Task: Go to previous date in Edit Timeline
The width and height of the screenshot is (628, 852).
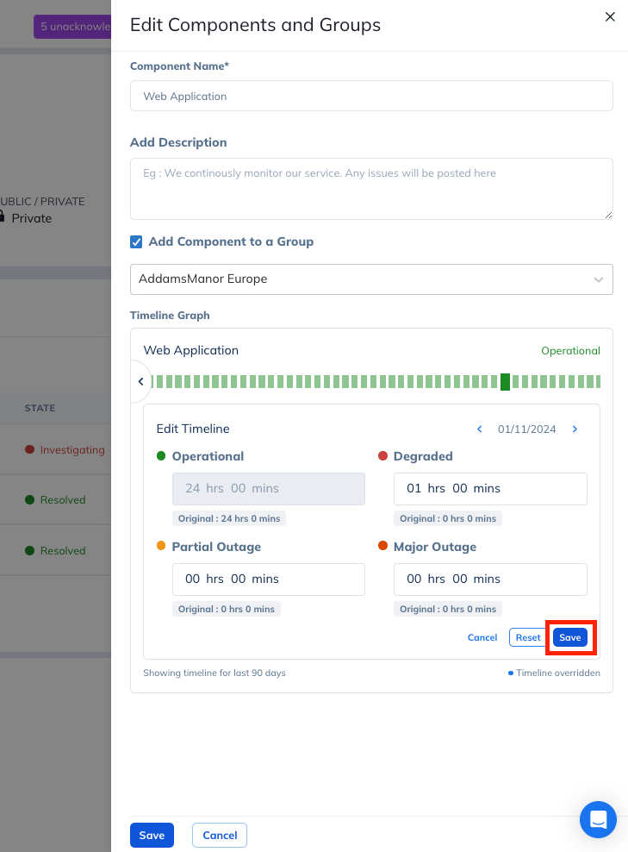Action: (480, 429)
